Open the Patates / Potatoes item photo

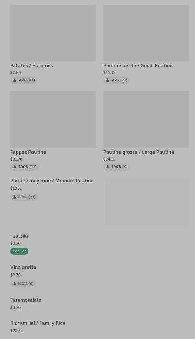(x=53, y=33)
